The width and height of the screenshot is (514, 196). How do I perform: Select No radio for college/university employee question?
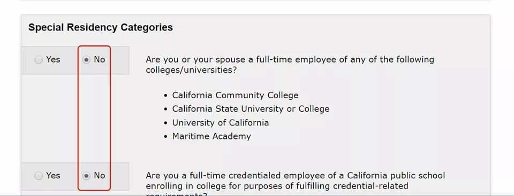click(x=86, y=60)
